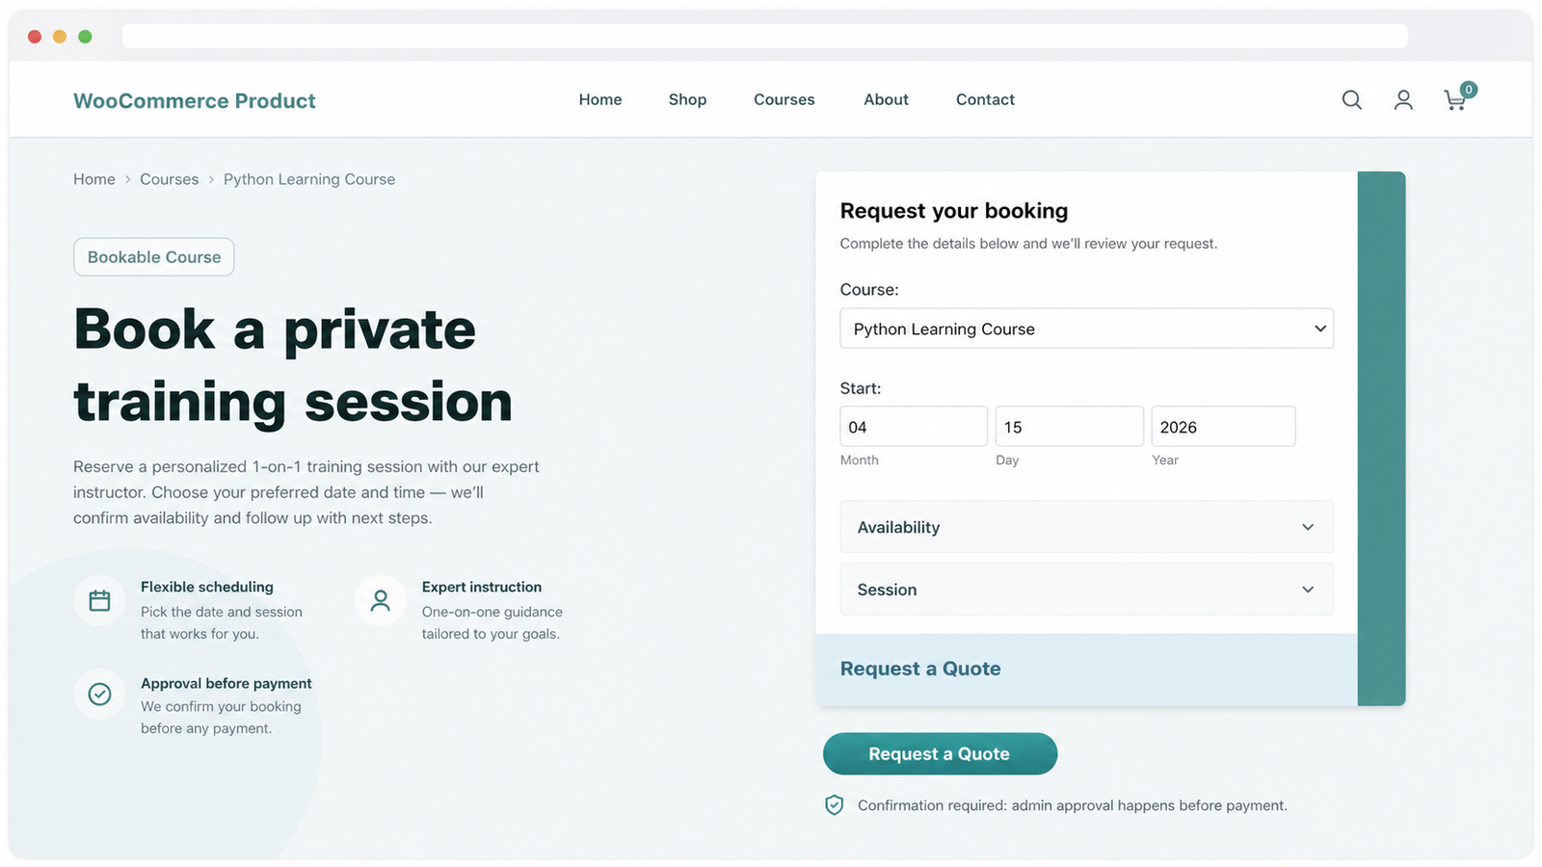
Task: Expand the Availability section
Action: click(1087, 527)
